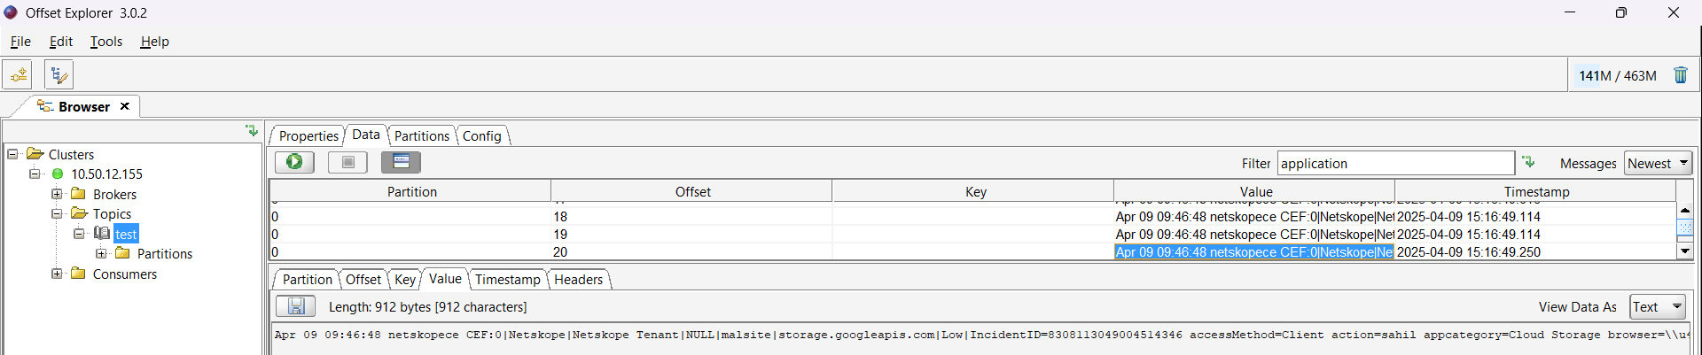Open the View Data As Text dropdown
This screenshot has height=355, width=1702.
[x=1658, y=306]
